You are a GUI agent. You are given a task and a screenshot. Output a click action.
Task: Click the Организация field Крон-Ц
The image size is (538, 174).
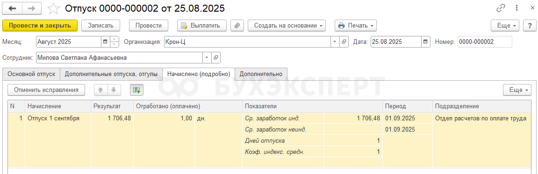(x=247, y=42)
